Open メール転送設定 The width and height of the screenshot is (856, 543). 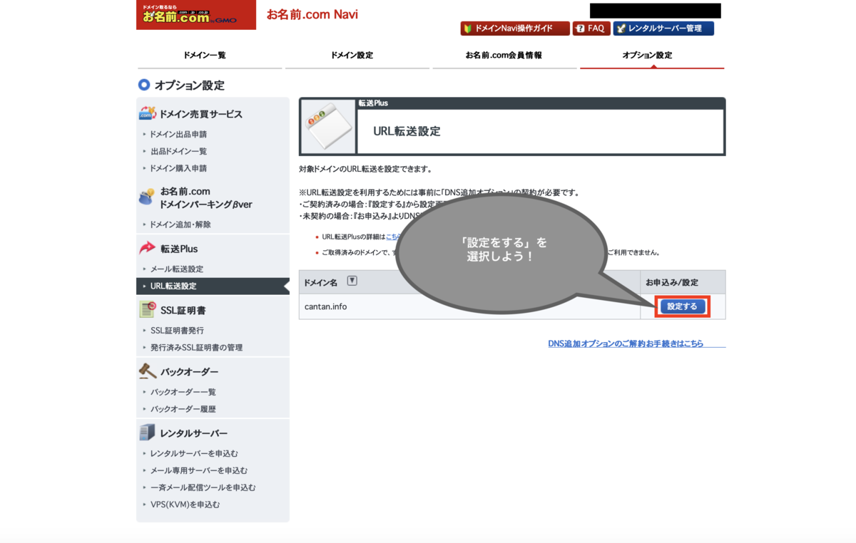pos(177,269)
